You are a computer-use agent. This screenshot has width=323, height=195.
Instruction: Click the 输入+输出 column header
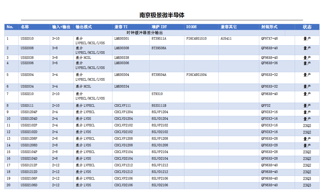coord(61,27)
